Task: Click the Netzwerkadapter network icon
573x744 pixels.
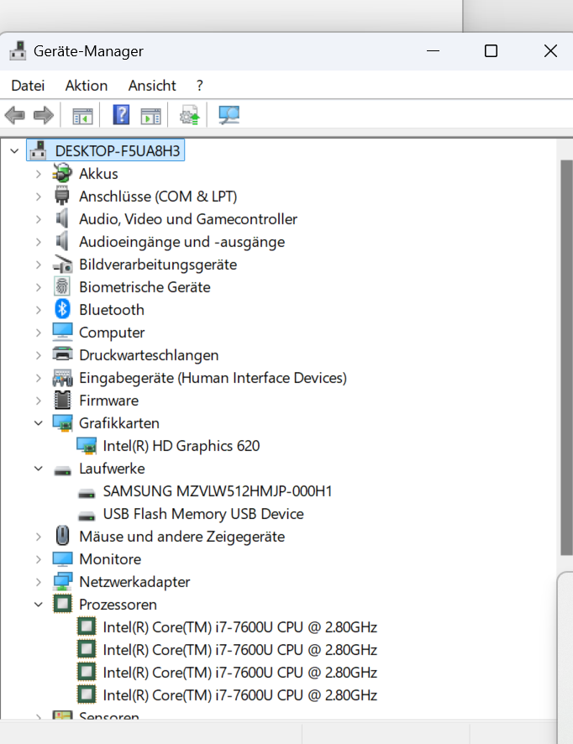Action: coord(62,582)
